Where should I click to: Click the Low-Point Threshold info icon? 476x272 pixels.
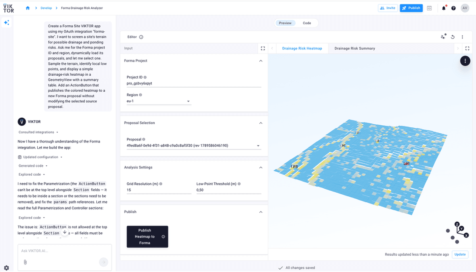[x=239, y=184]
